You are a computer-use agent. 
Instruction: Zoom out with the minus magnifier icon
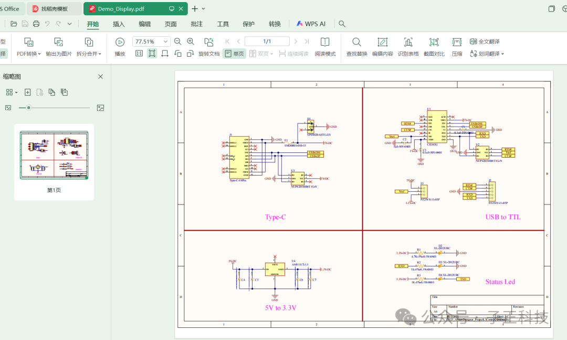(x=177, y=42)
